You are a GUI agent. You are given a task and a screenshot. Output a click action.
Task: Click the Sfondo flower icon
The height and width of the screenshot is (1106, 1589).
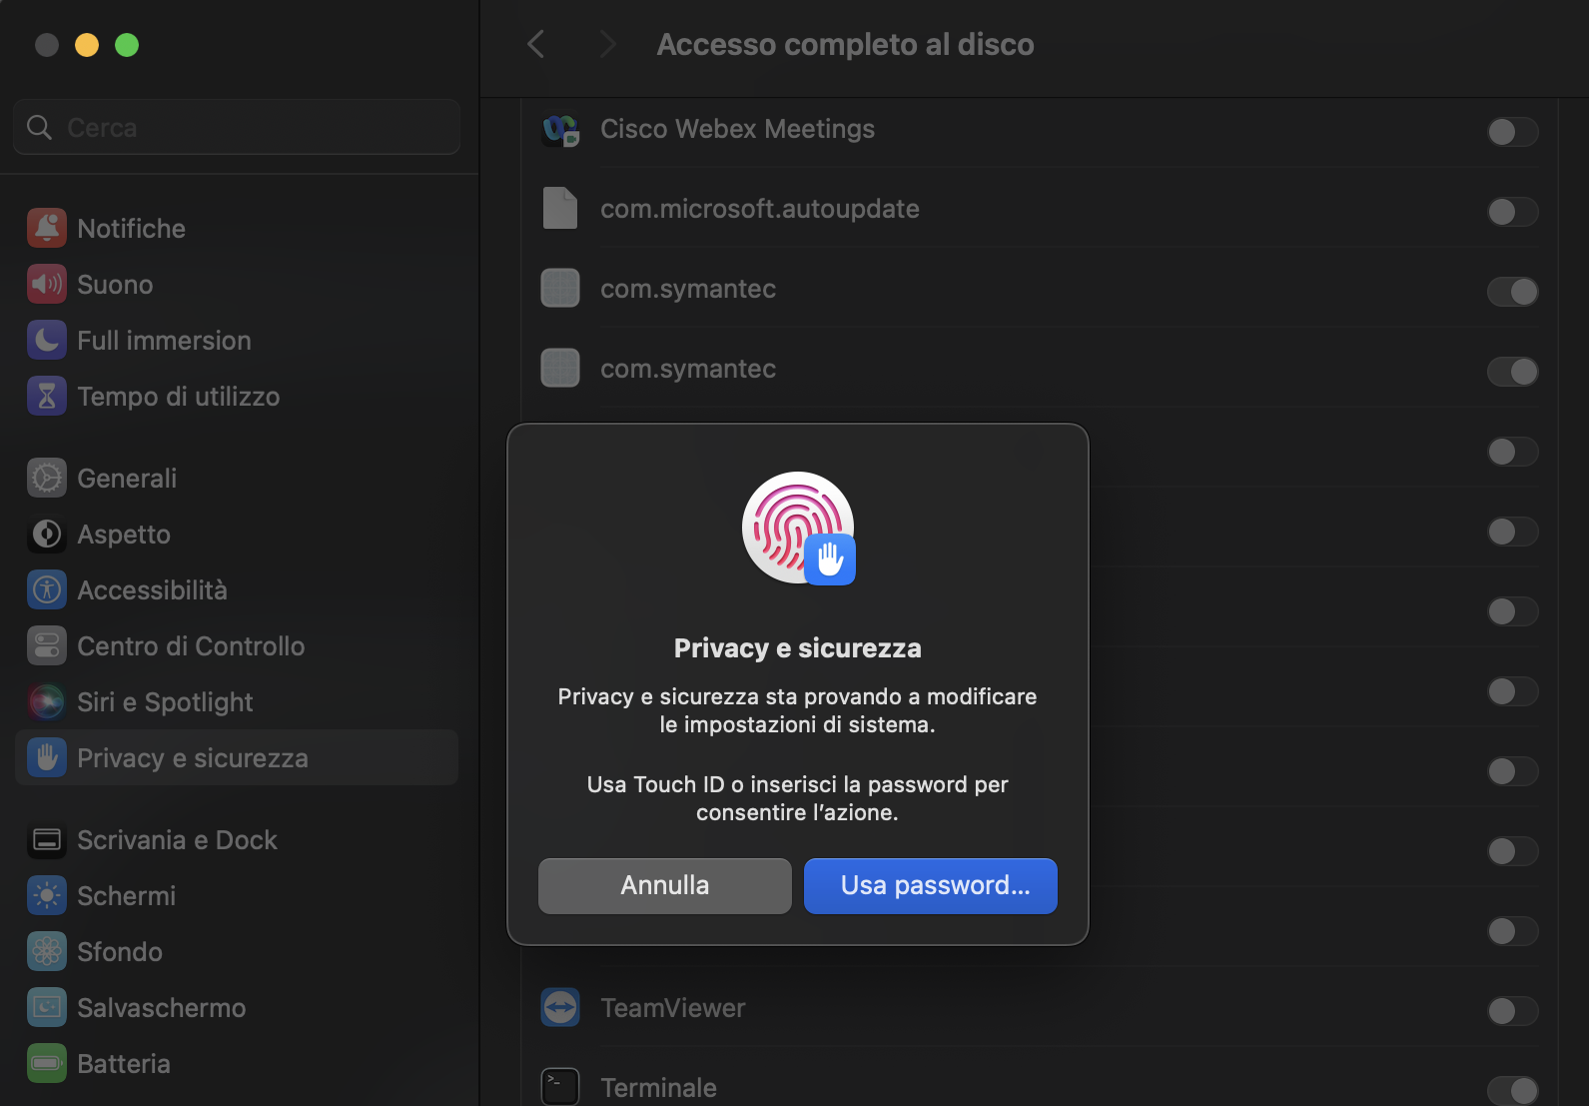[47, 952]
